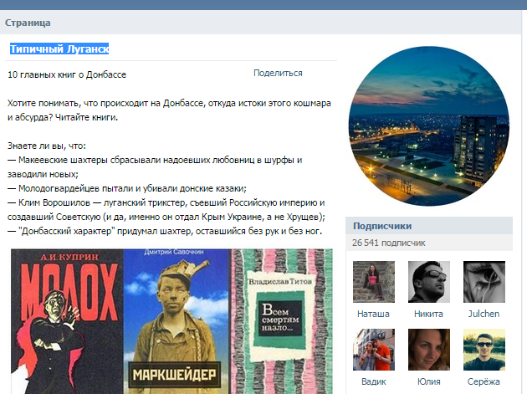Open the Молох book cover image
Screen dimensions: 527x394
coord(67,321)
